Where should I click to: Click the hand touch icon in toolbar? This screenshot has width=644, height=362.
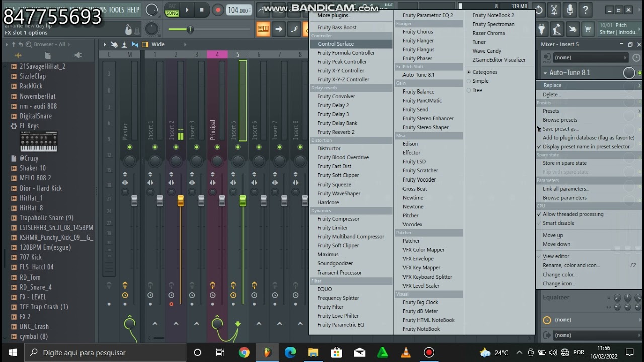(572, 29)
